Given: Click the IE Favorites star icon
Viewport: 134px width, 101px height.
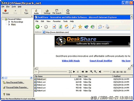Looking at the screenshot, I should [80, 27].
